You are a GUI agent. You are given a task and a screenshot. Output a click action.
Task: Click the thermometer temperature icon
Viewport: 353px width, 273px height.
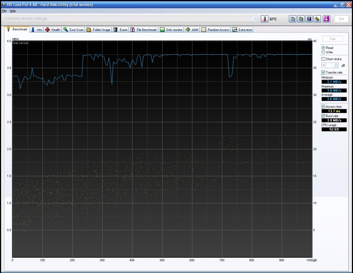pyautogui.click(x=265, y=19)
